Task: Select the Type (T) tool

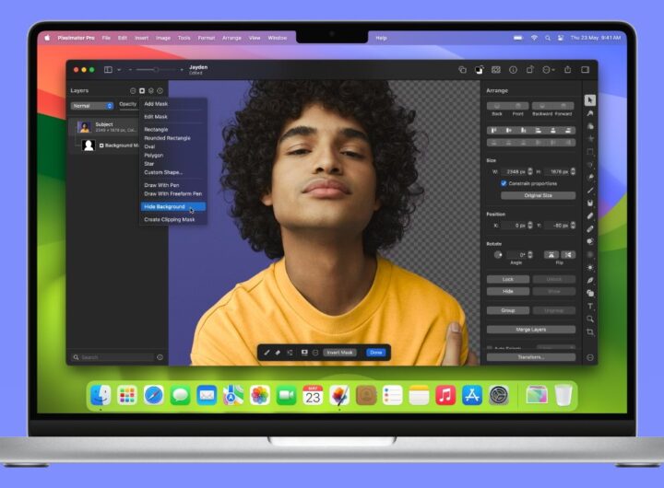Action: [590, 306]
